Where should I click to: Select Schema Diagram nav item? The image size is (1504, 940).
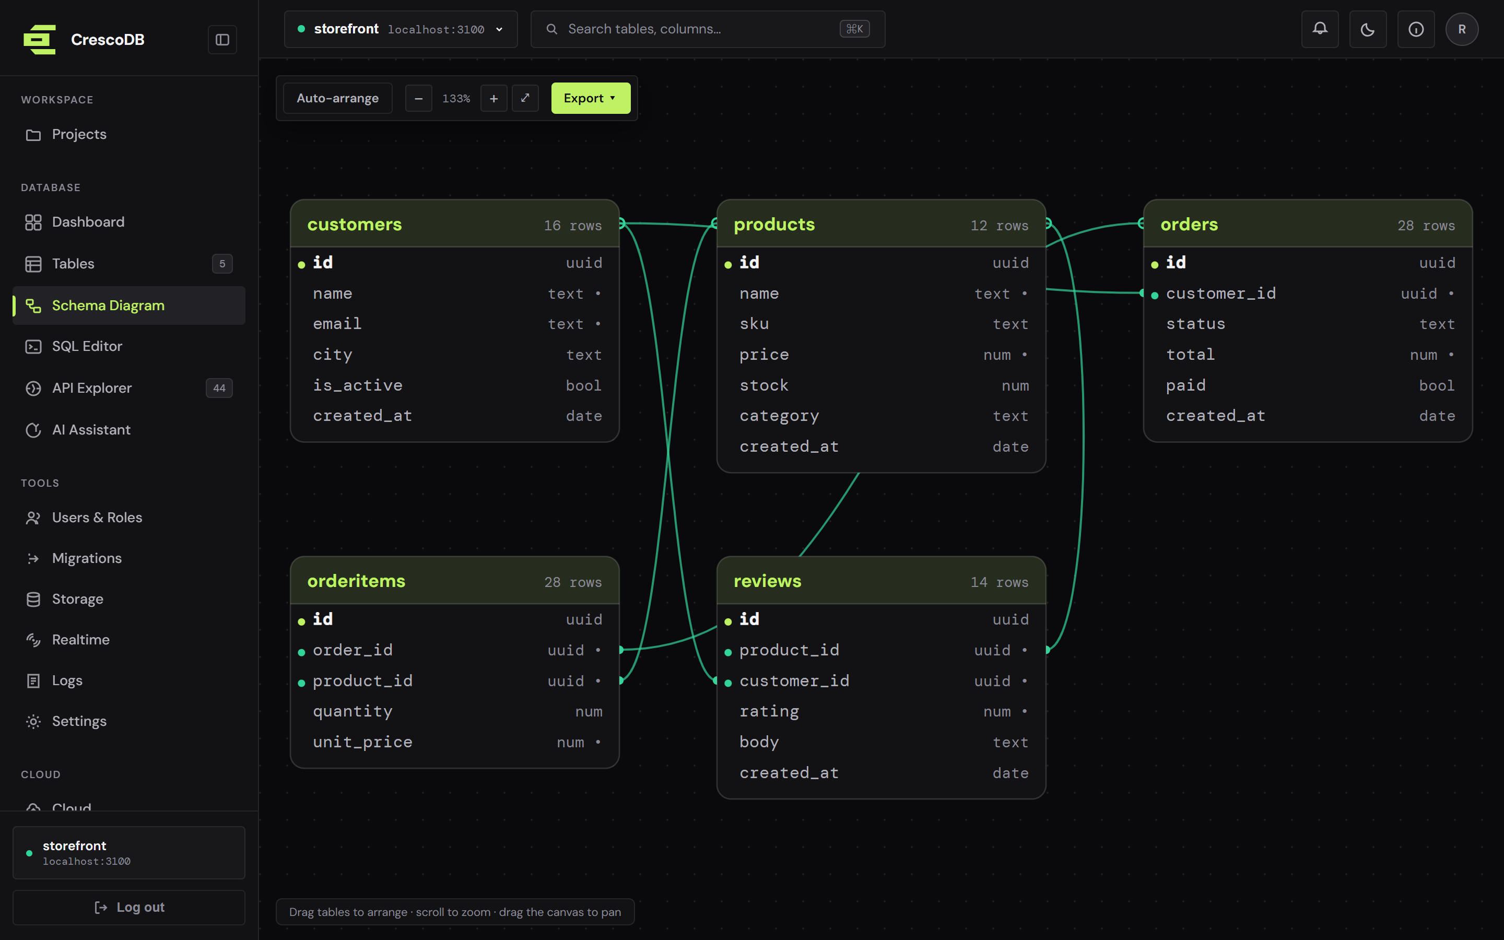pos(128,305)
